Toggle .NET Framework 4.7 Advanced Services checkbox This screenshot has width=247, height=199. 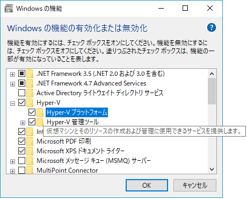pyautogui.click(x=22, y=83)
